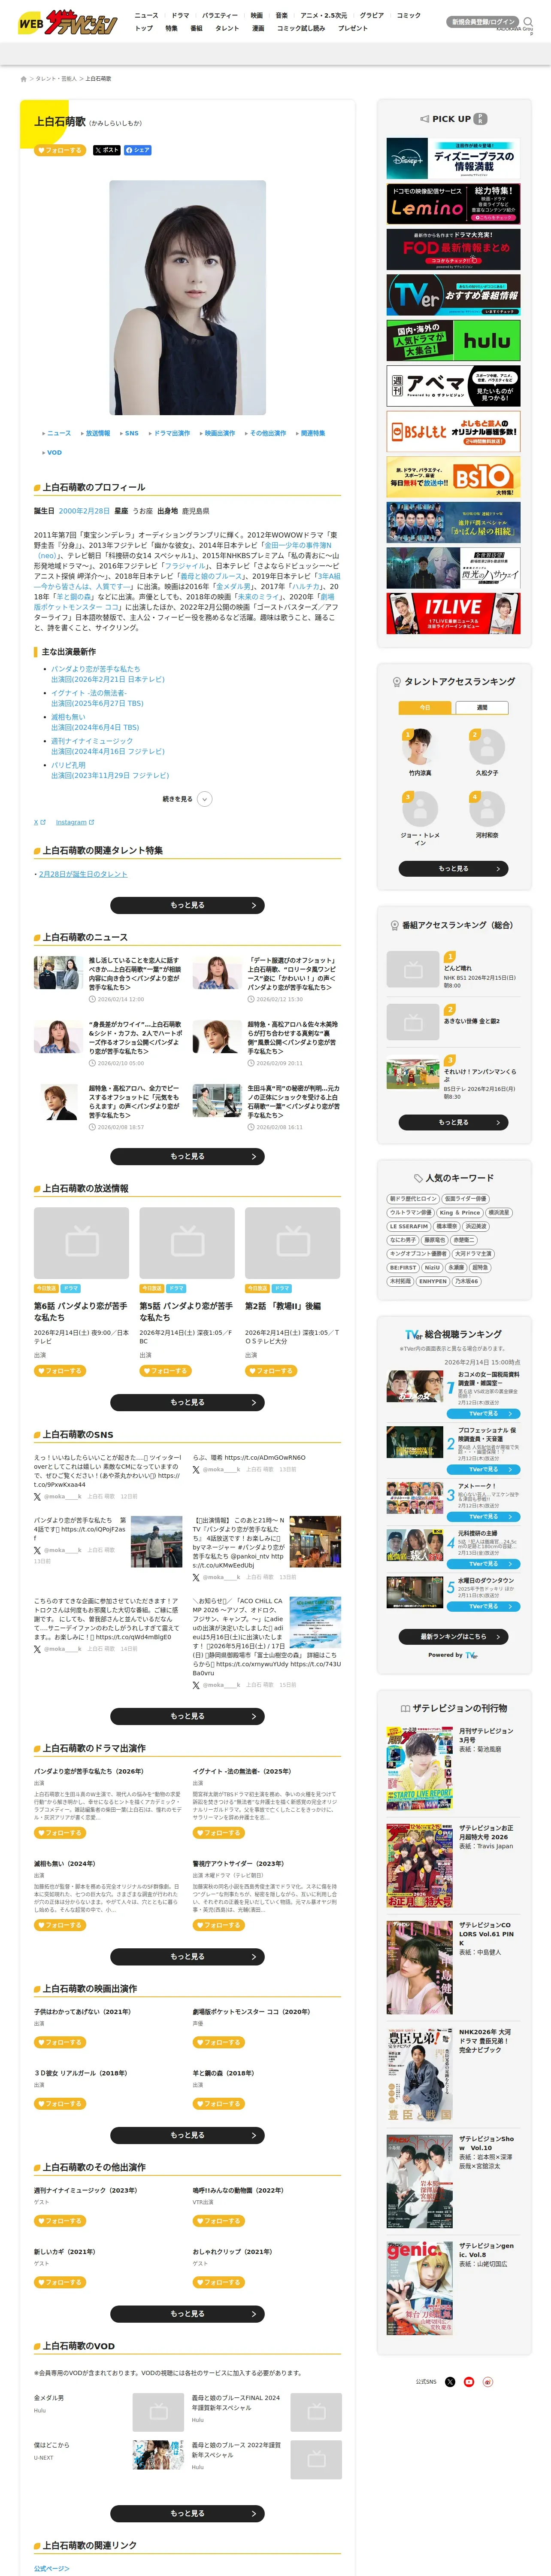The image size is (551, 2576).
Task: Open 2月28日が誕生日のタレント link
Action: [x=83, y=874]
